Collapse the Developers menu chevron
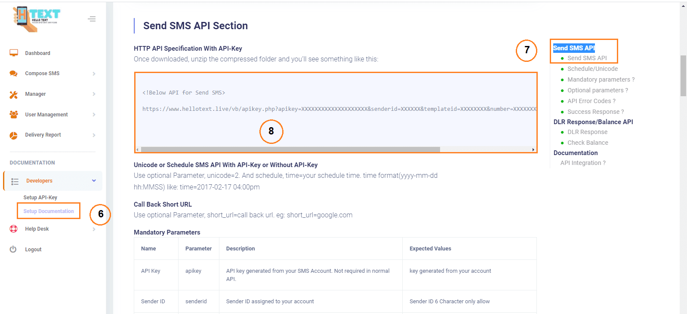The width and height of the screenshot is (687, 314). tap(94, 181)
